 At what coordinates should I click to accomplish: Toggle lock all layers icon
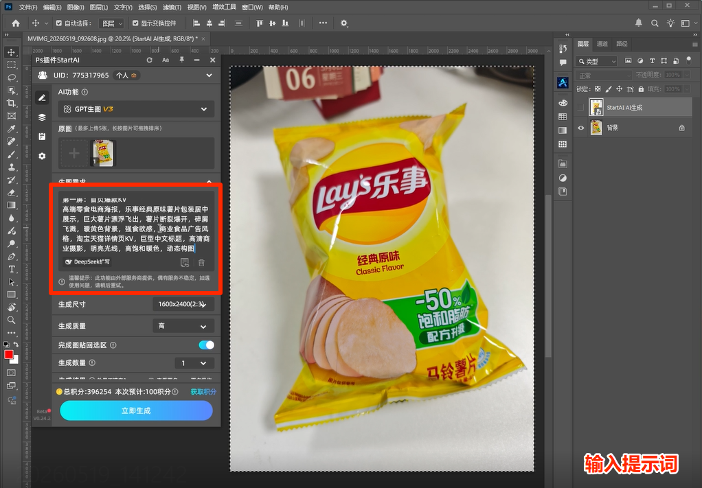tap(641, 89)
